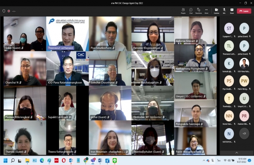Select the K participant avatar
The height and width of the screenshot is (165, 254).
(229, 63)
